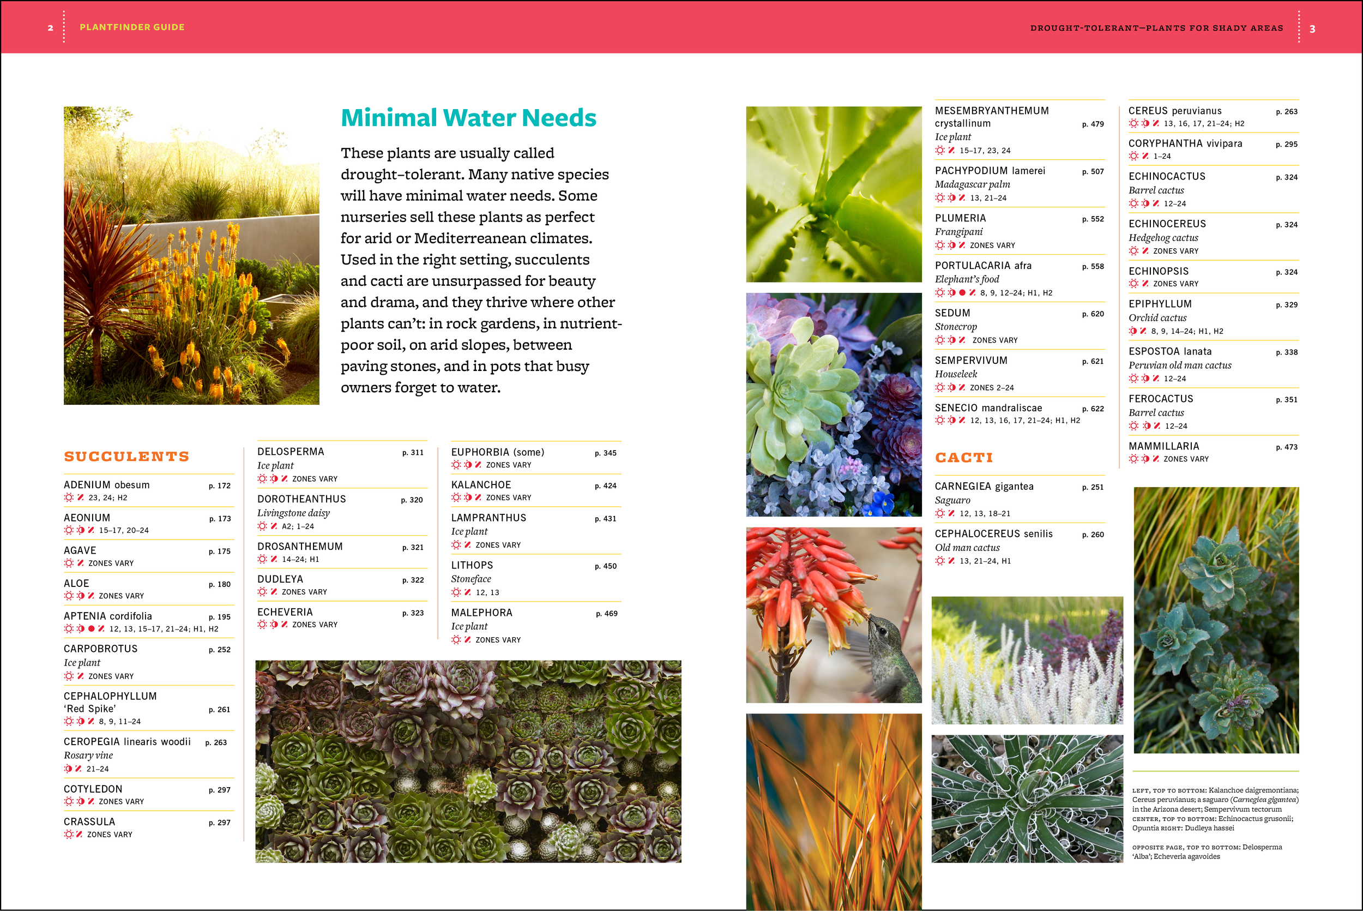Image resolution: width=1363 pixels, height=911 pixels.
Task: Click the 'Livingstone daisy' common name
Action: pyautogui.click(x=294, y=513)
